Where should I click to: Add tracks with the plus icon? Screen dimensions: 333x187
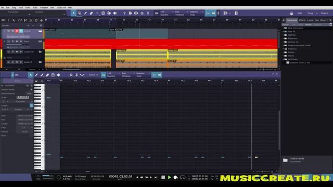click(x=42, y=20)
